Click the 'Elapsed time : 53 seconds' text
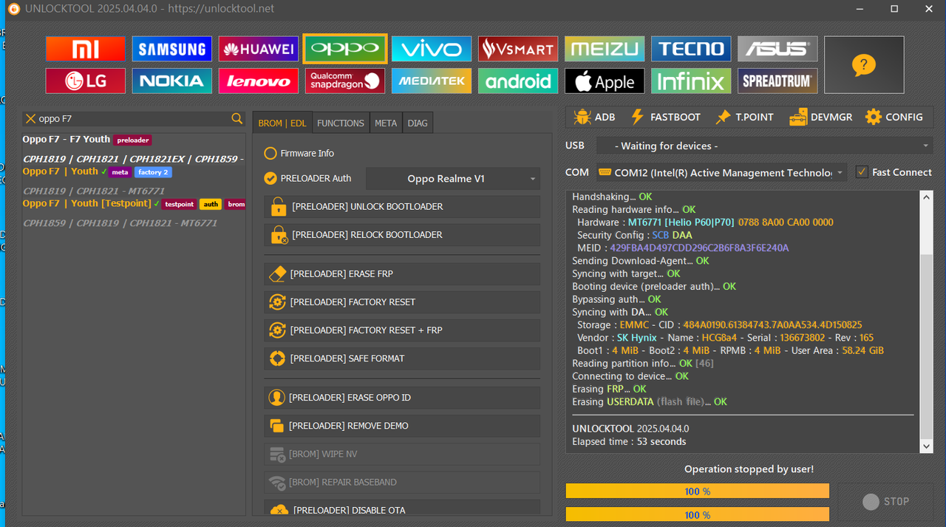946x527 pixels. click(x=629, y=442)
